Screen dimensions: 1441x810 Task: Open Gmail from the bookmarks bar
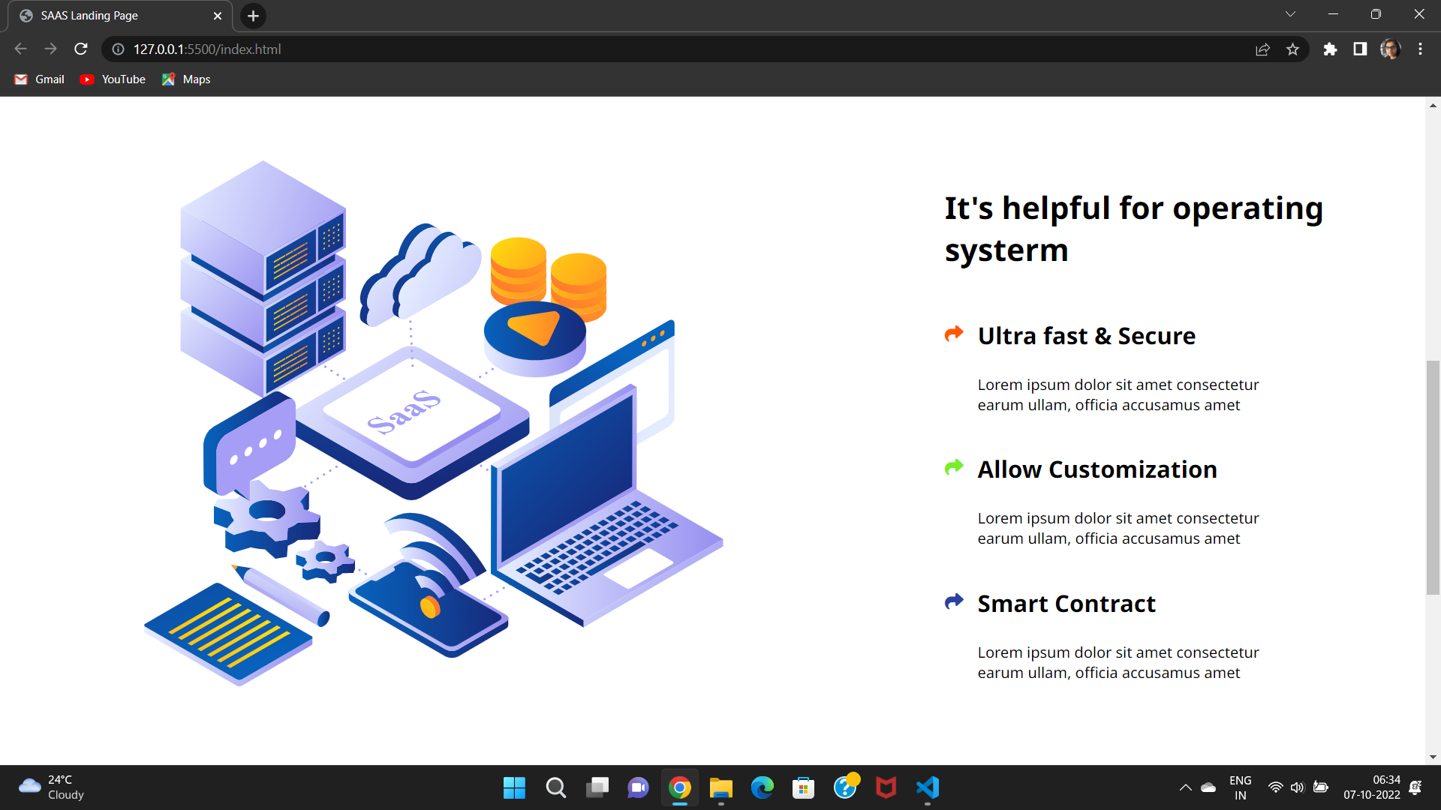(x=38, y=79)
